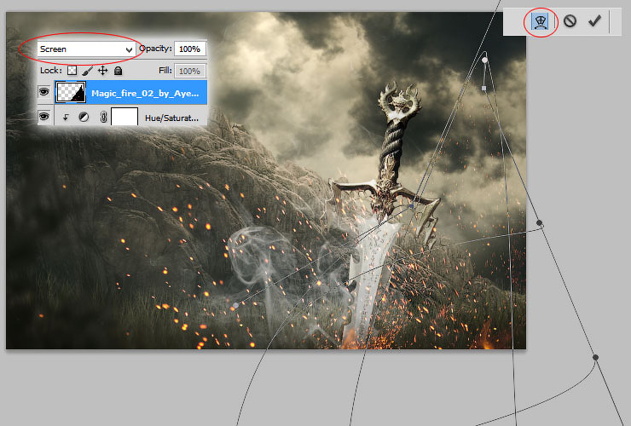631x426 pixels.
Task: Click the Hue/Saturation adjustment icon
Action: [84, 117]
